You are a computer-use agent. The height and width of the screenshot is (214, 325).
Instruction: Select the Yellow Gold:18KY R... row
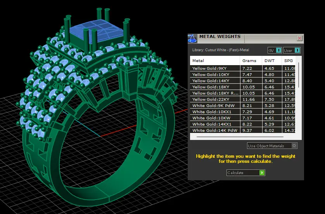coord(243,93)
